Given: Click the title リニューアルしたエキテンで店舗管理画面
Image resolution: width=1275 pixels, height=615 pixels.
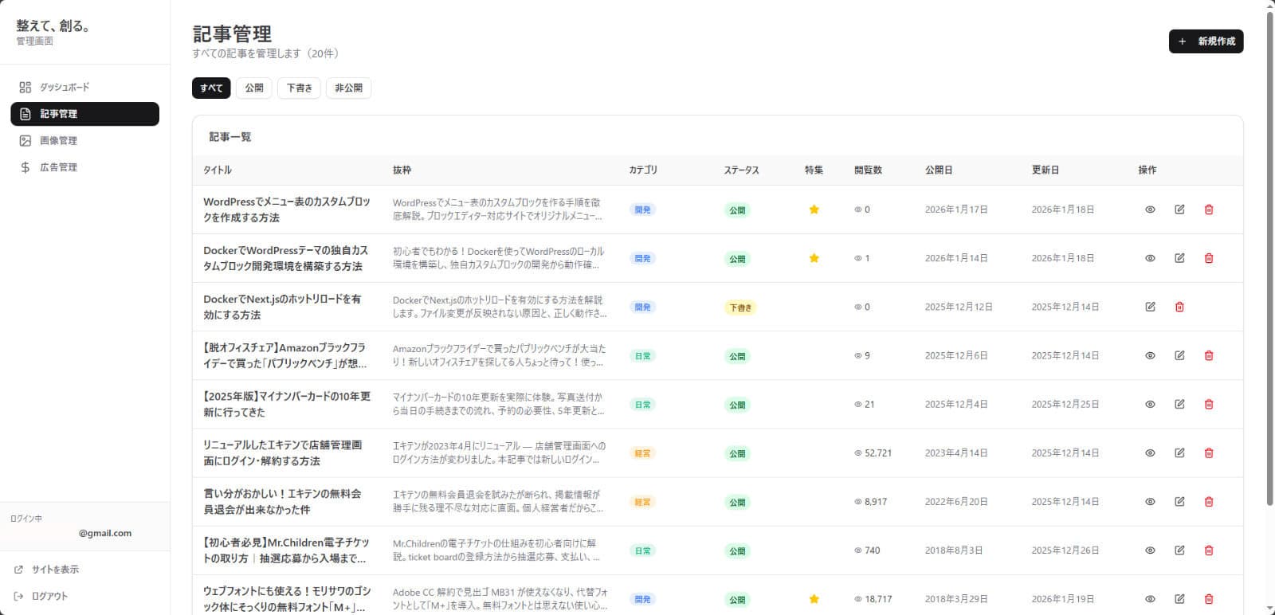Looking at the screenshot, I should tap(283, 453).
